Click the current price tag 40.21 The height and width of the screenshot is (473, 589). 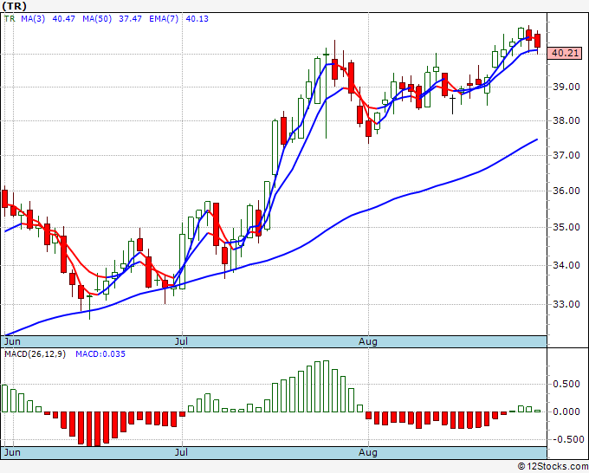565,54
